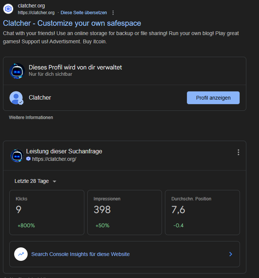Click the robot avatar beside Dieses Profil wird von dir verwaltet

click(x=17, y=71)
